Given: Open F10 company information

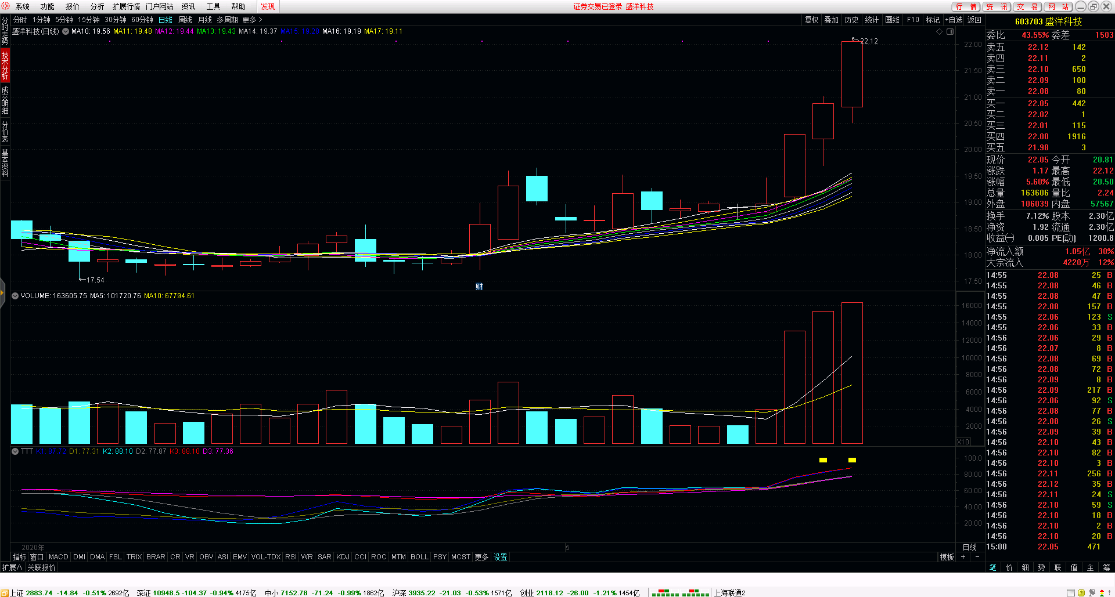Looking at the screenshot, I should [x=913, y=20].
